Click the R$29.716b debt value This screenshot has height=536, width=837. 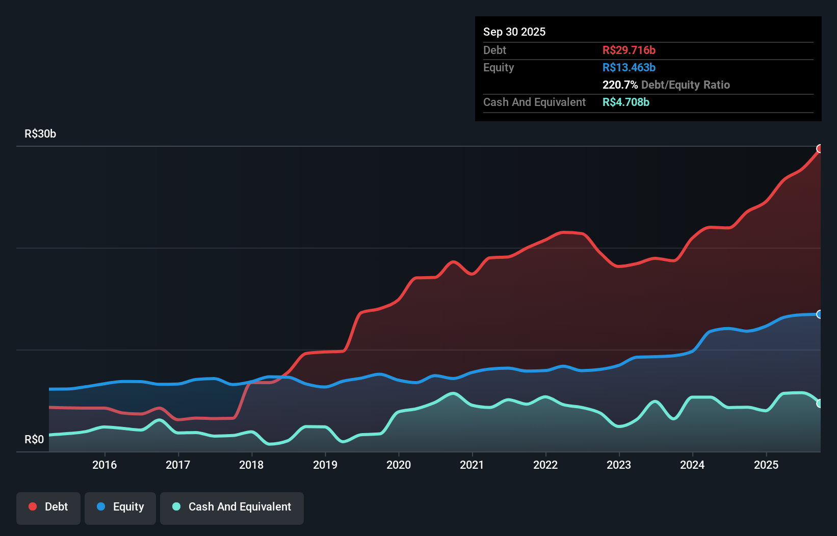click(629, 50)
